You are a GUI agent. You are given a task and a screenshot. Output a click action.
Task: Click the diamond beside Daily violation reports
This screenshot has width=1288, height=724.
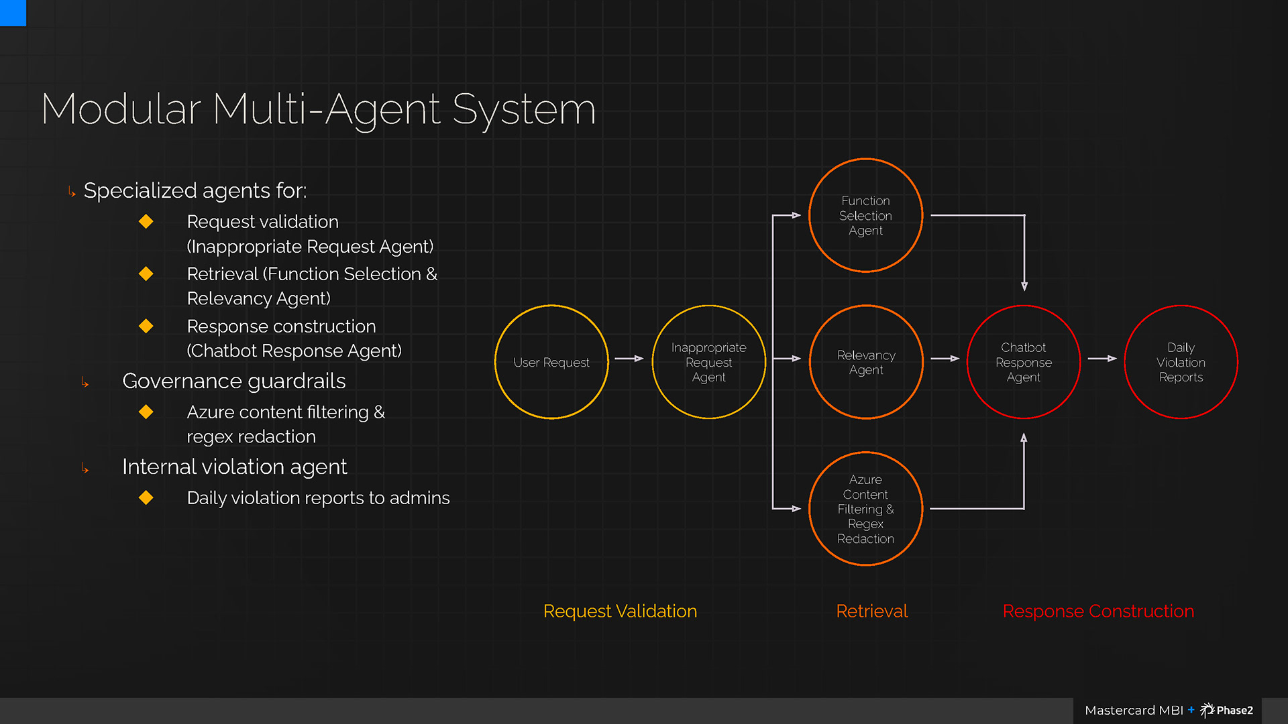click(146, 497)
